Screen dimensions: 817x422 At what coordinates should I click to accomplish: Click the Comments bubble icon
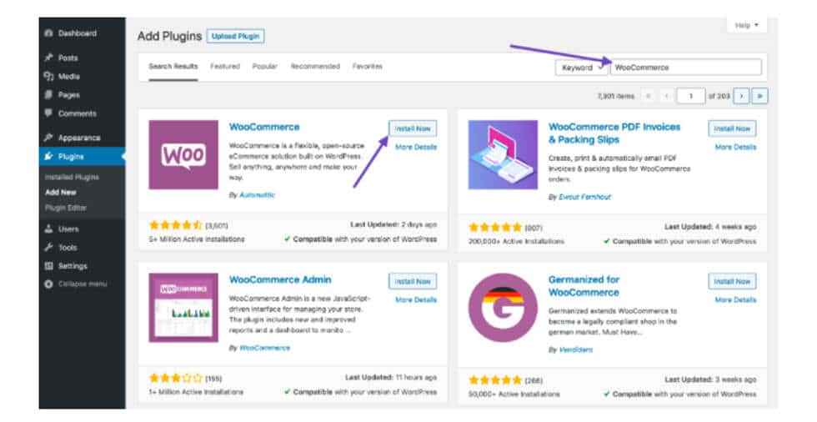48,113
